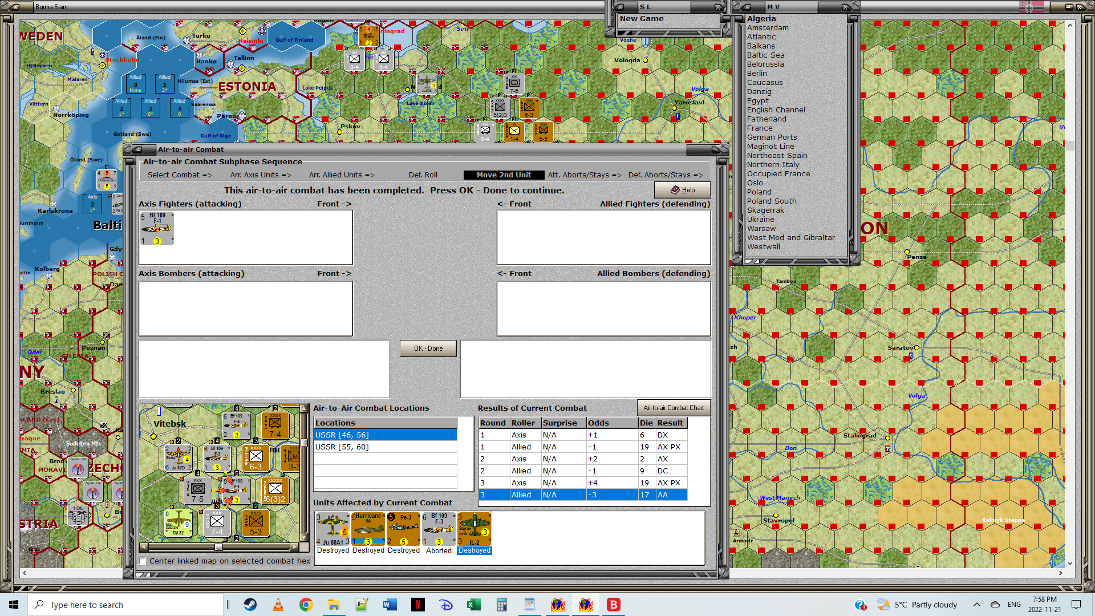This screenshot has height=616, width=1095.
Task: Click the Bf 109 F-1 attacking fighter
Action: coord(157,228)
